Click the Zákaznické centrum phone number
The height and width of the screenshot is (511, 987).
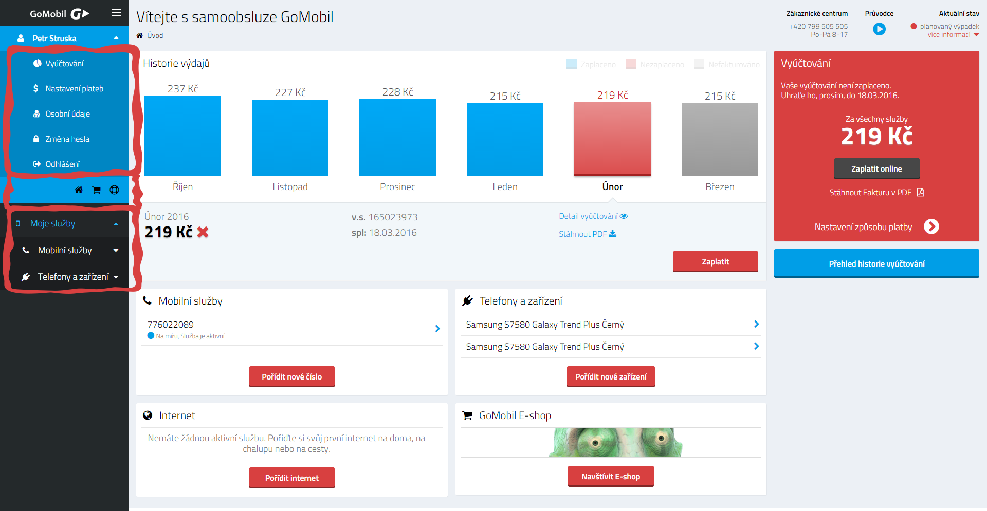(x=818, y=26)
